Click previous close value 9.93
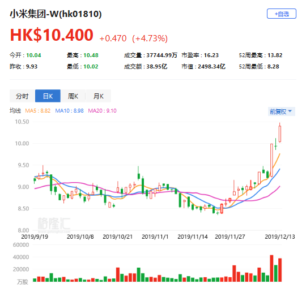Viewport: 306px width, 288px height. point(32,67)
